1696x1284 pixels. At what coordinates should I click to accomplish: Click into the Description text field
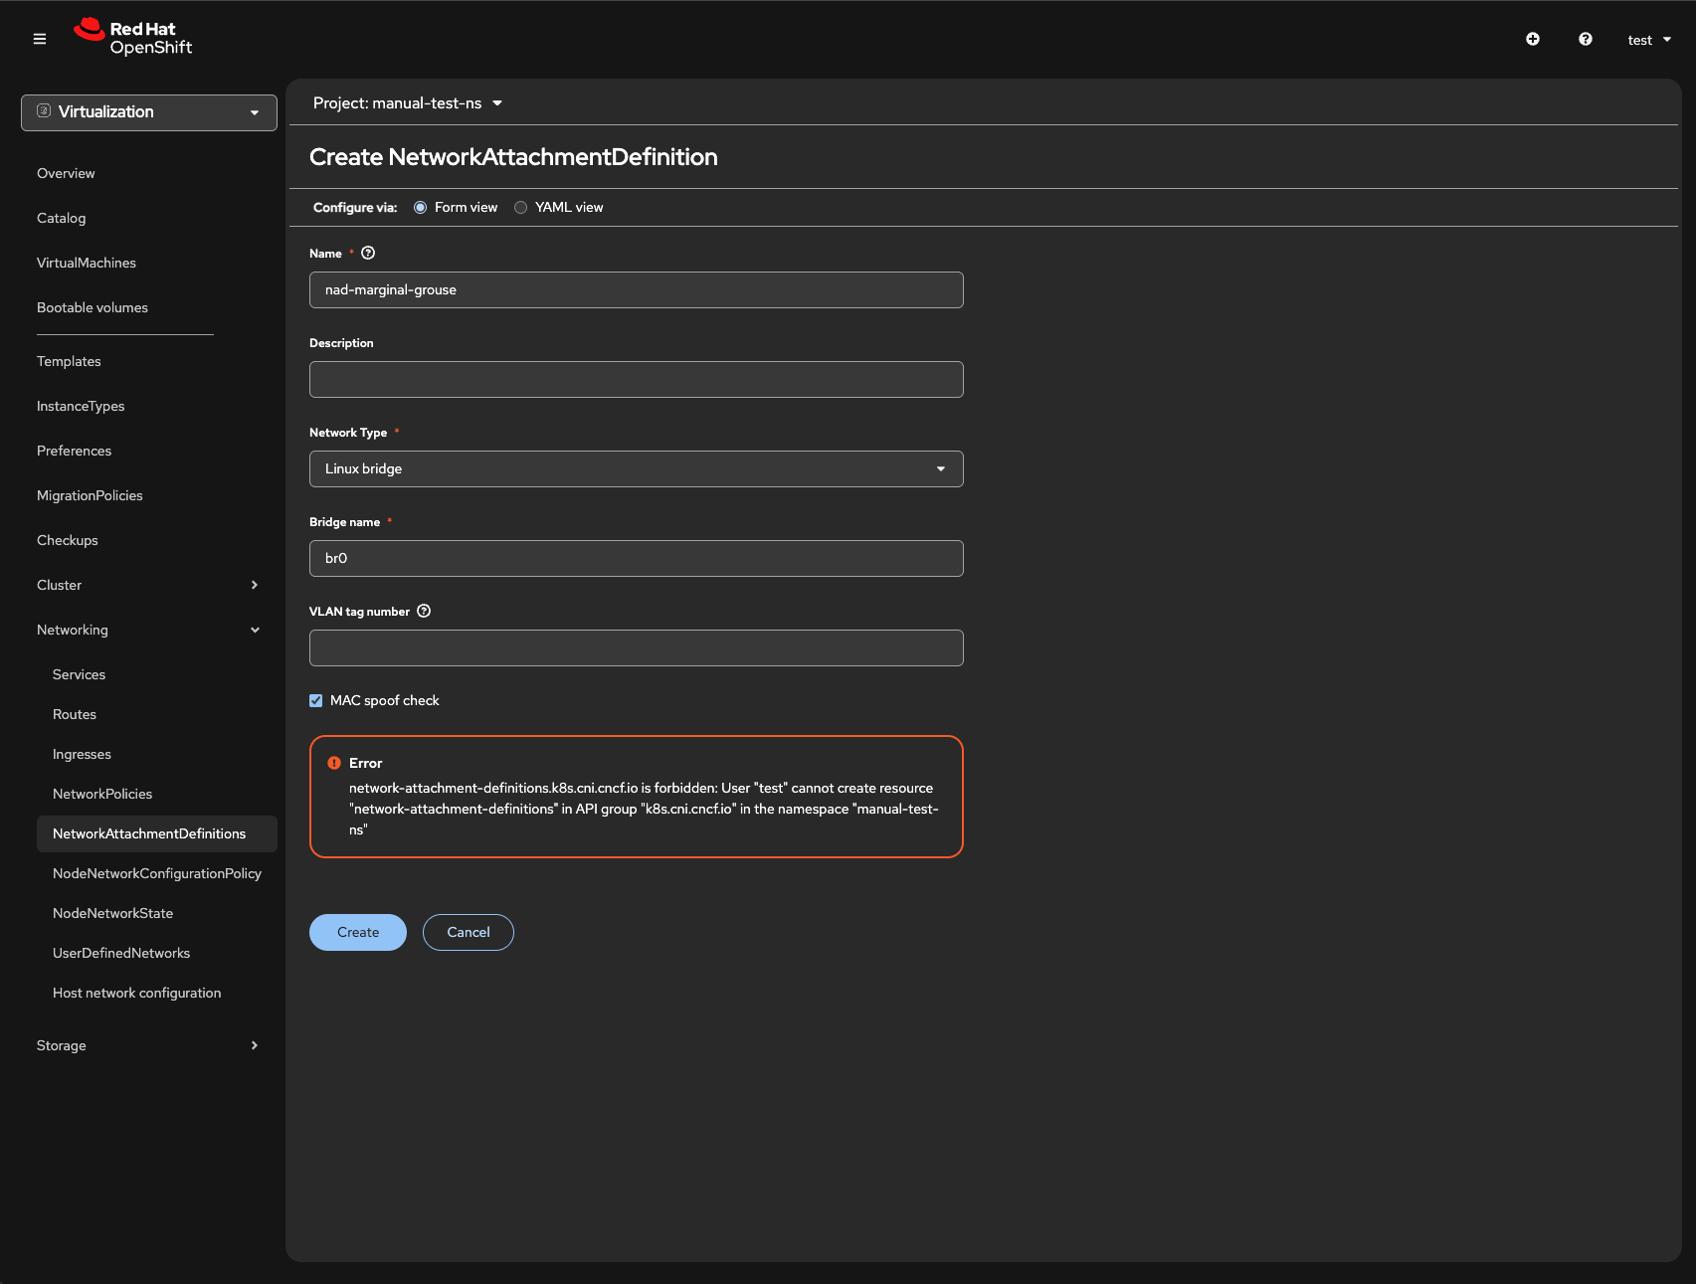(x=636, y=379)
